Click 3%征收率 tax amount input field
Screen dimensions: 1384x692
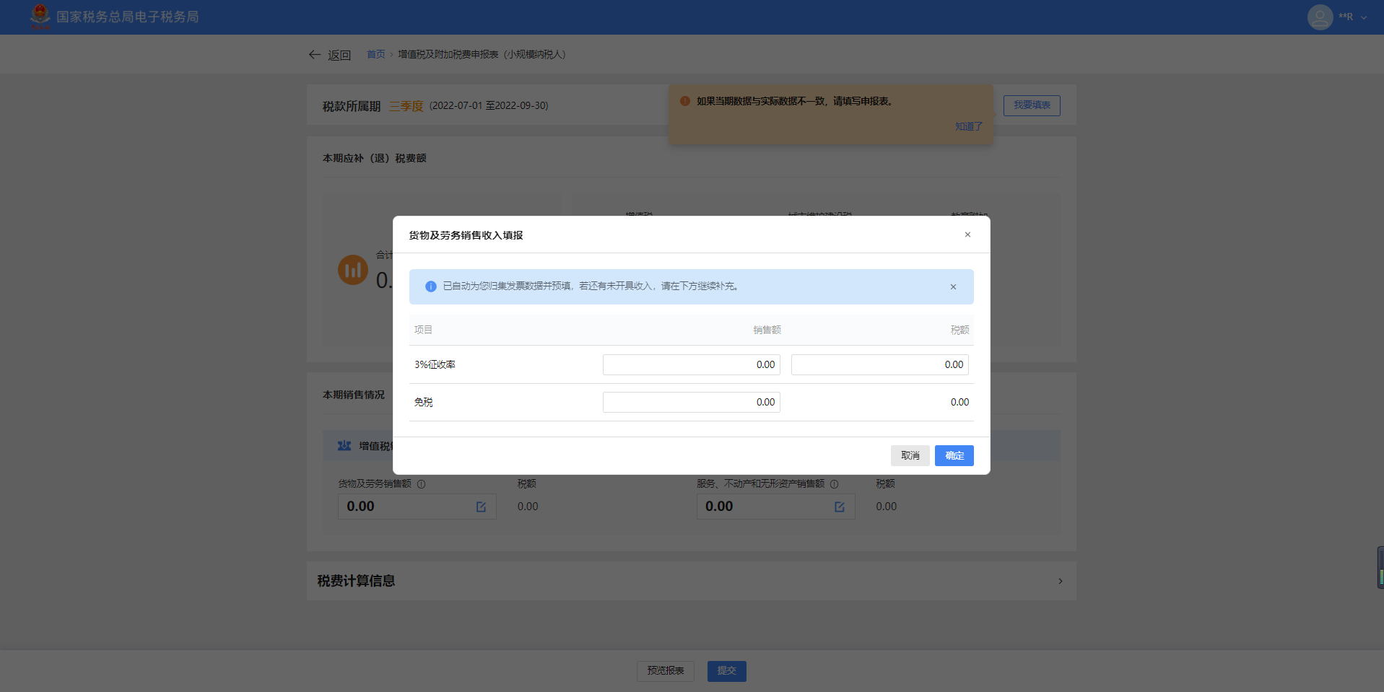tap(879, 365)
